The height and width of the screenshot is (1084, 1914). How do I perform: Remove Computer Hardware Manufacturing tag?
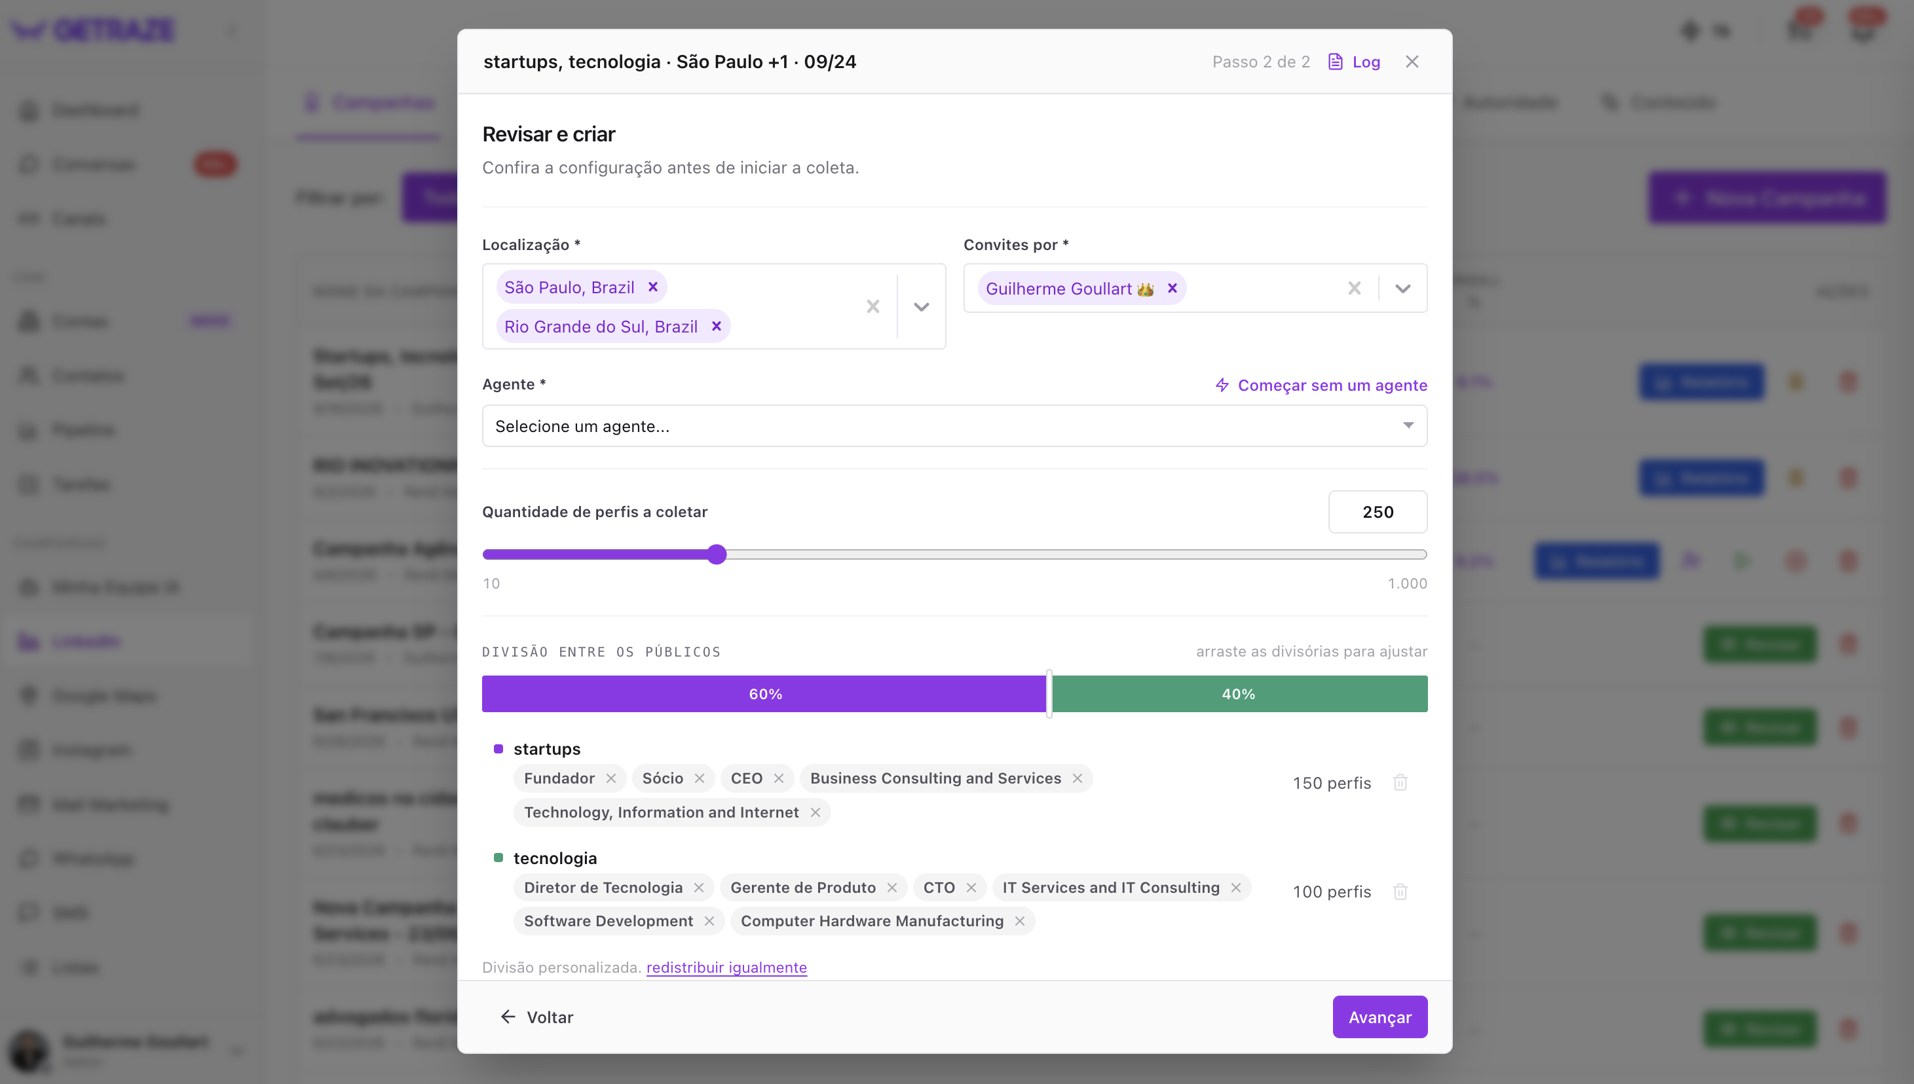[x=1020, y=921]
